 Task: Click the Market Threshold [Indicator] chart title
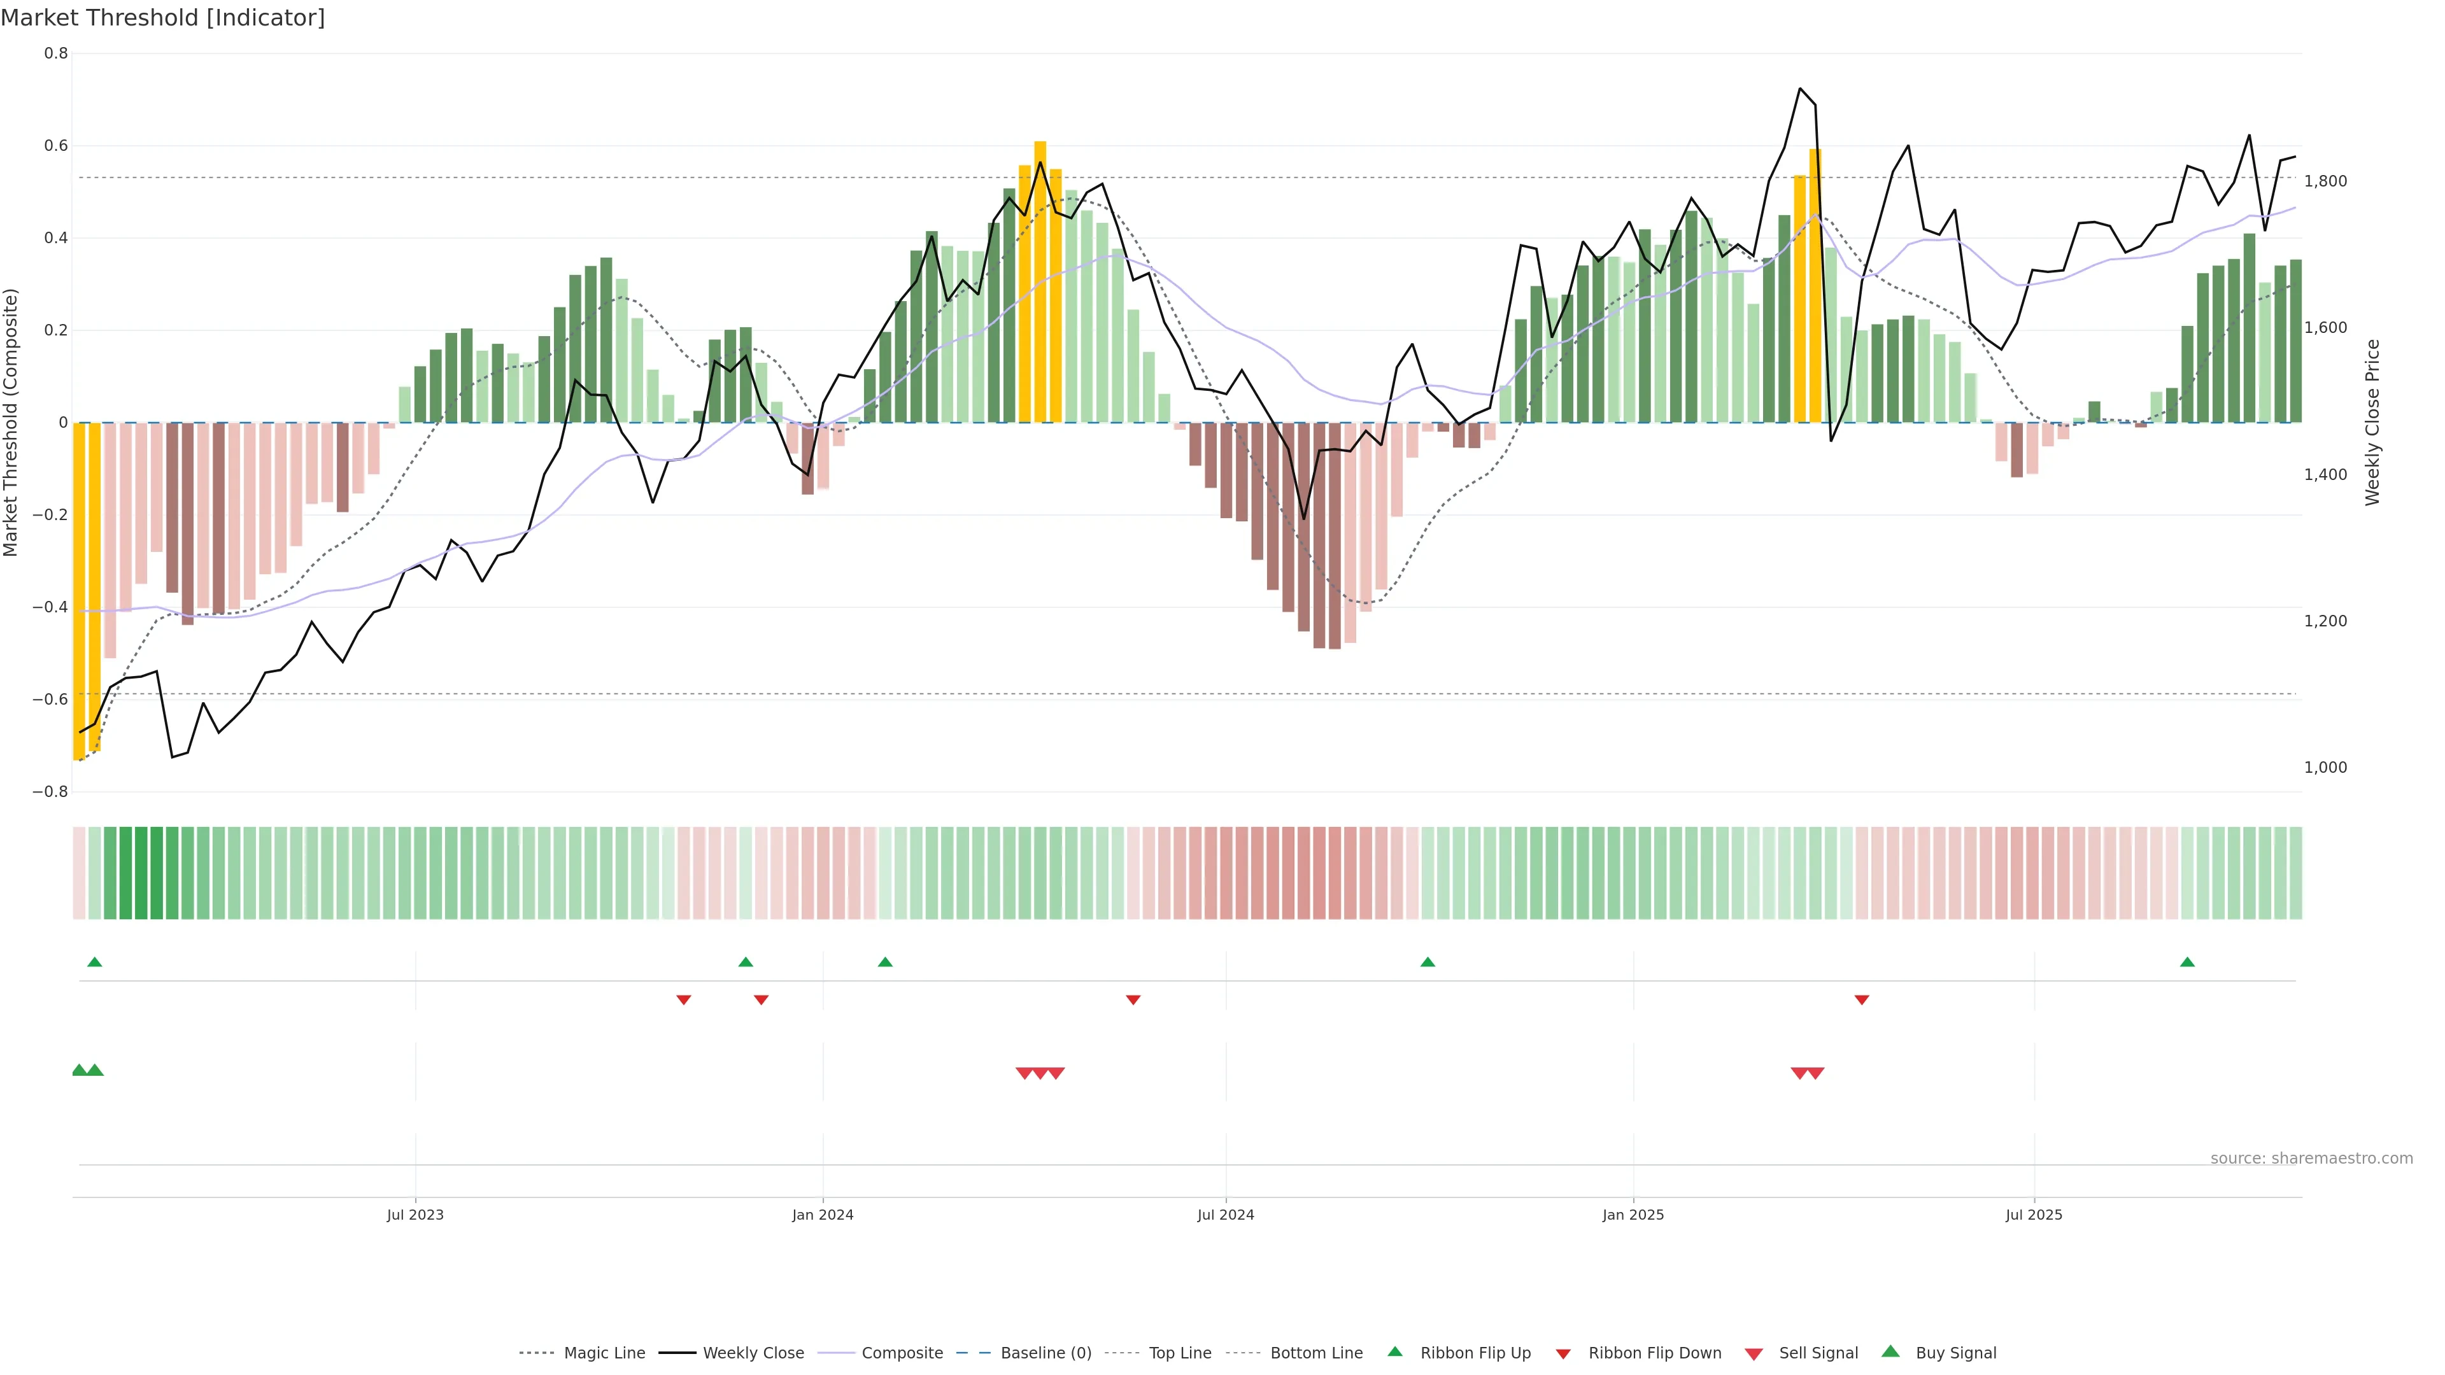162,18
